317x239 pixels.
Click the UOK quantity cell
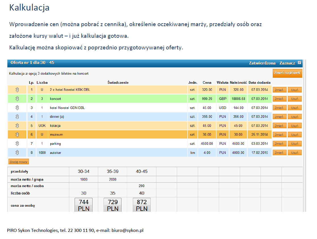coord(42,126)
